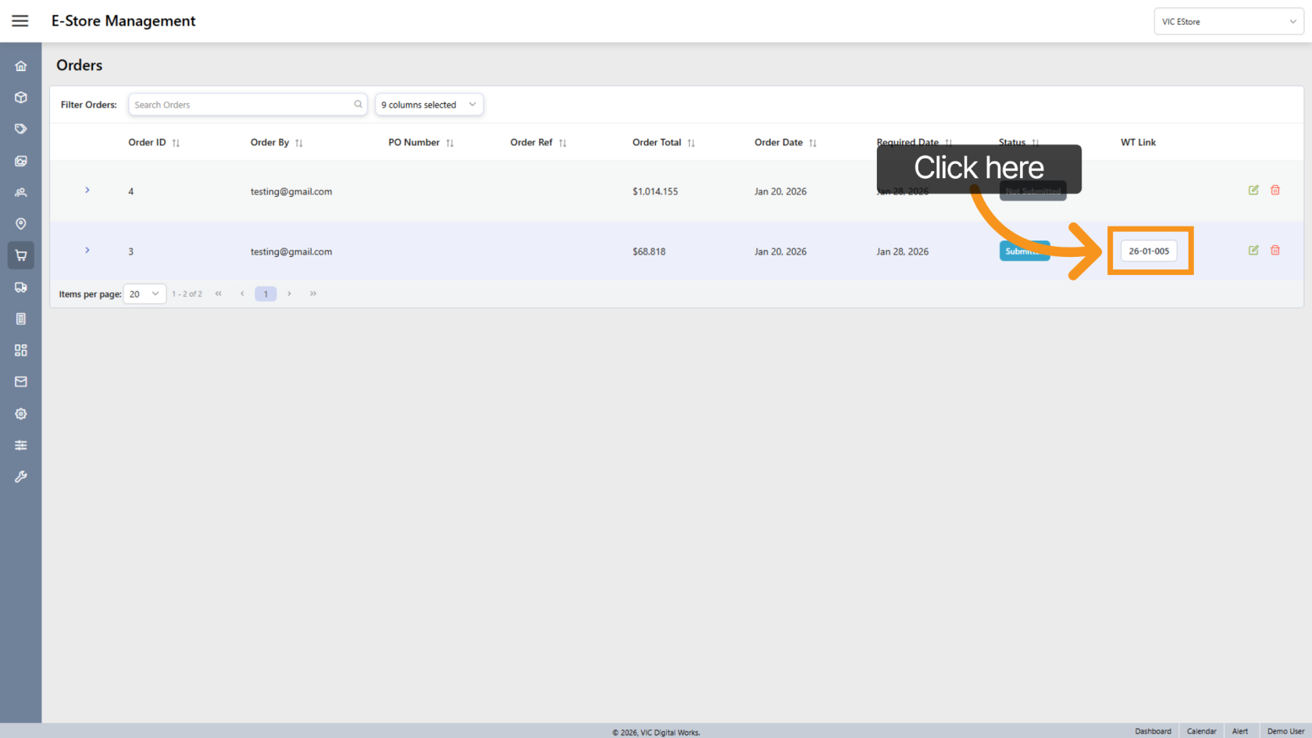The width and height of the screenshot is (1312, 738).
Task: Edit order 4 using the pencil icon
Action: pyautogui.click(x=1253, y=190)
